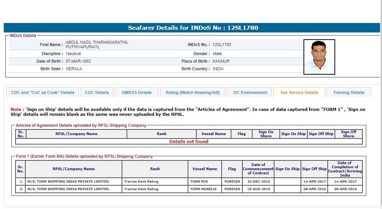Select the TORM MOSELLE vessel name cell
382x209 pixels.
[203, 189]
